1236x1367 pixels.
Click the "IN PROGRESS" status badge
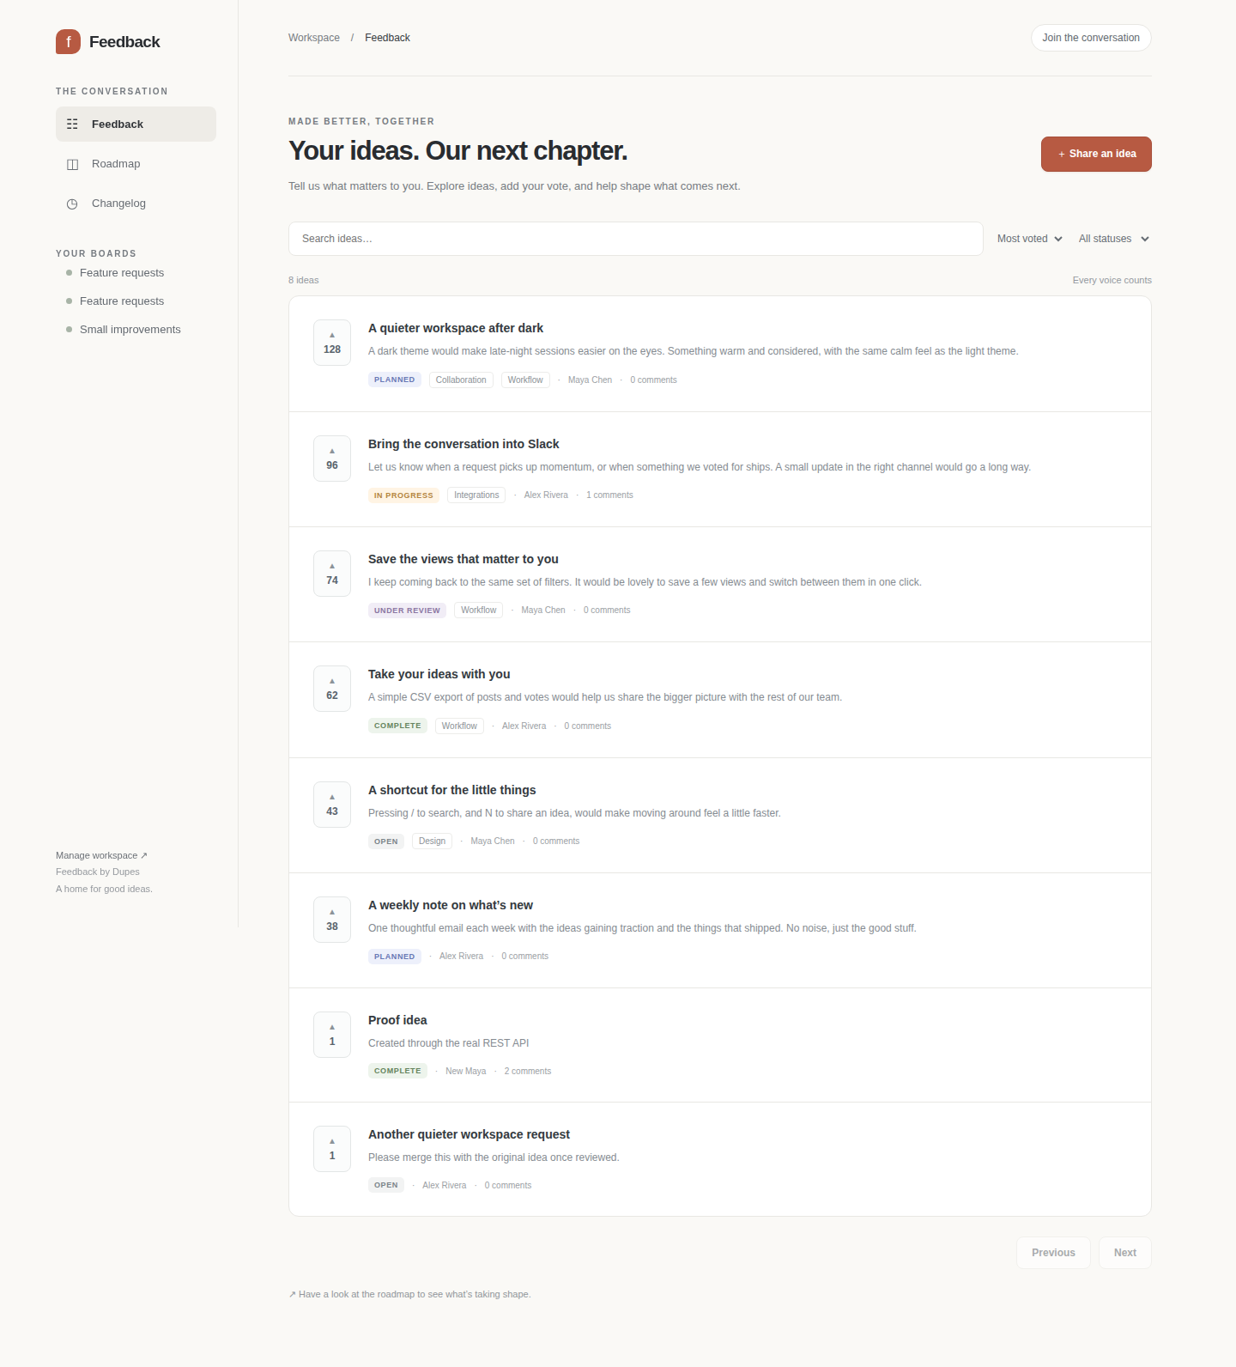tap(403, 495)
